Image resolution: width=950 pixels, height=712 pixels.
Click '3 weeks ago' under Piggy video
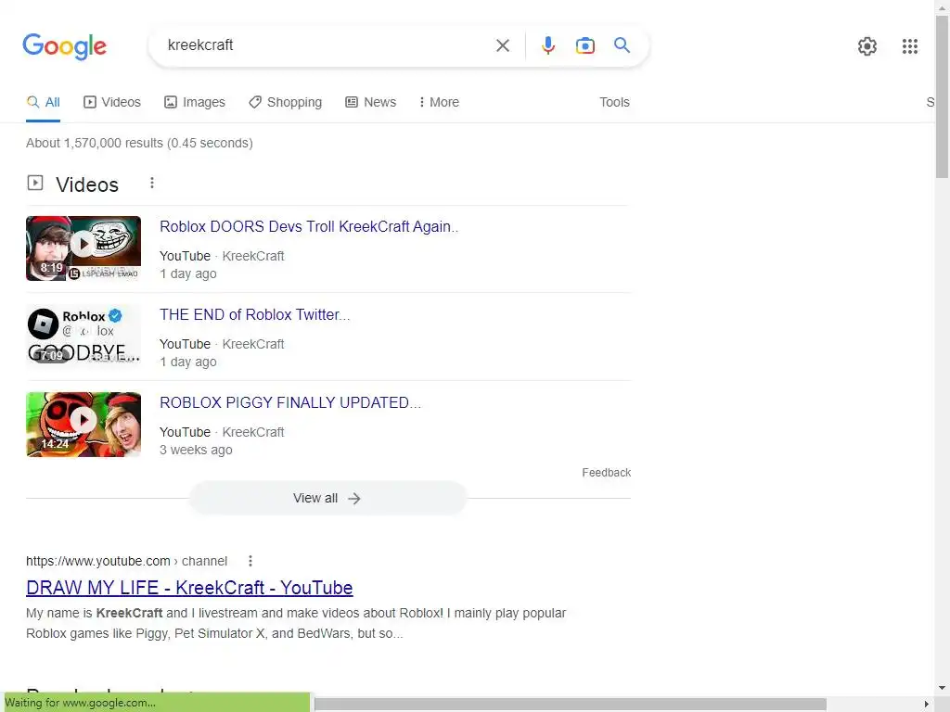coord(196,450)
